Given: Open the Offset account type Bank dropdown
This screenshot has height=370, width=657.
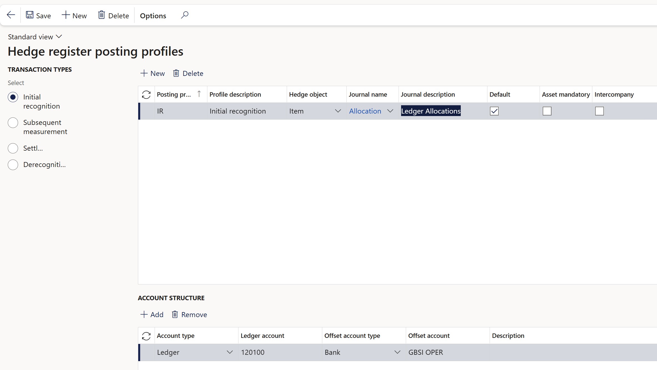Looking at the screenshot, I should click(x=397, y=352).
